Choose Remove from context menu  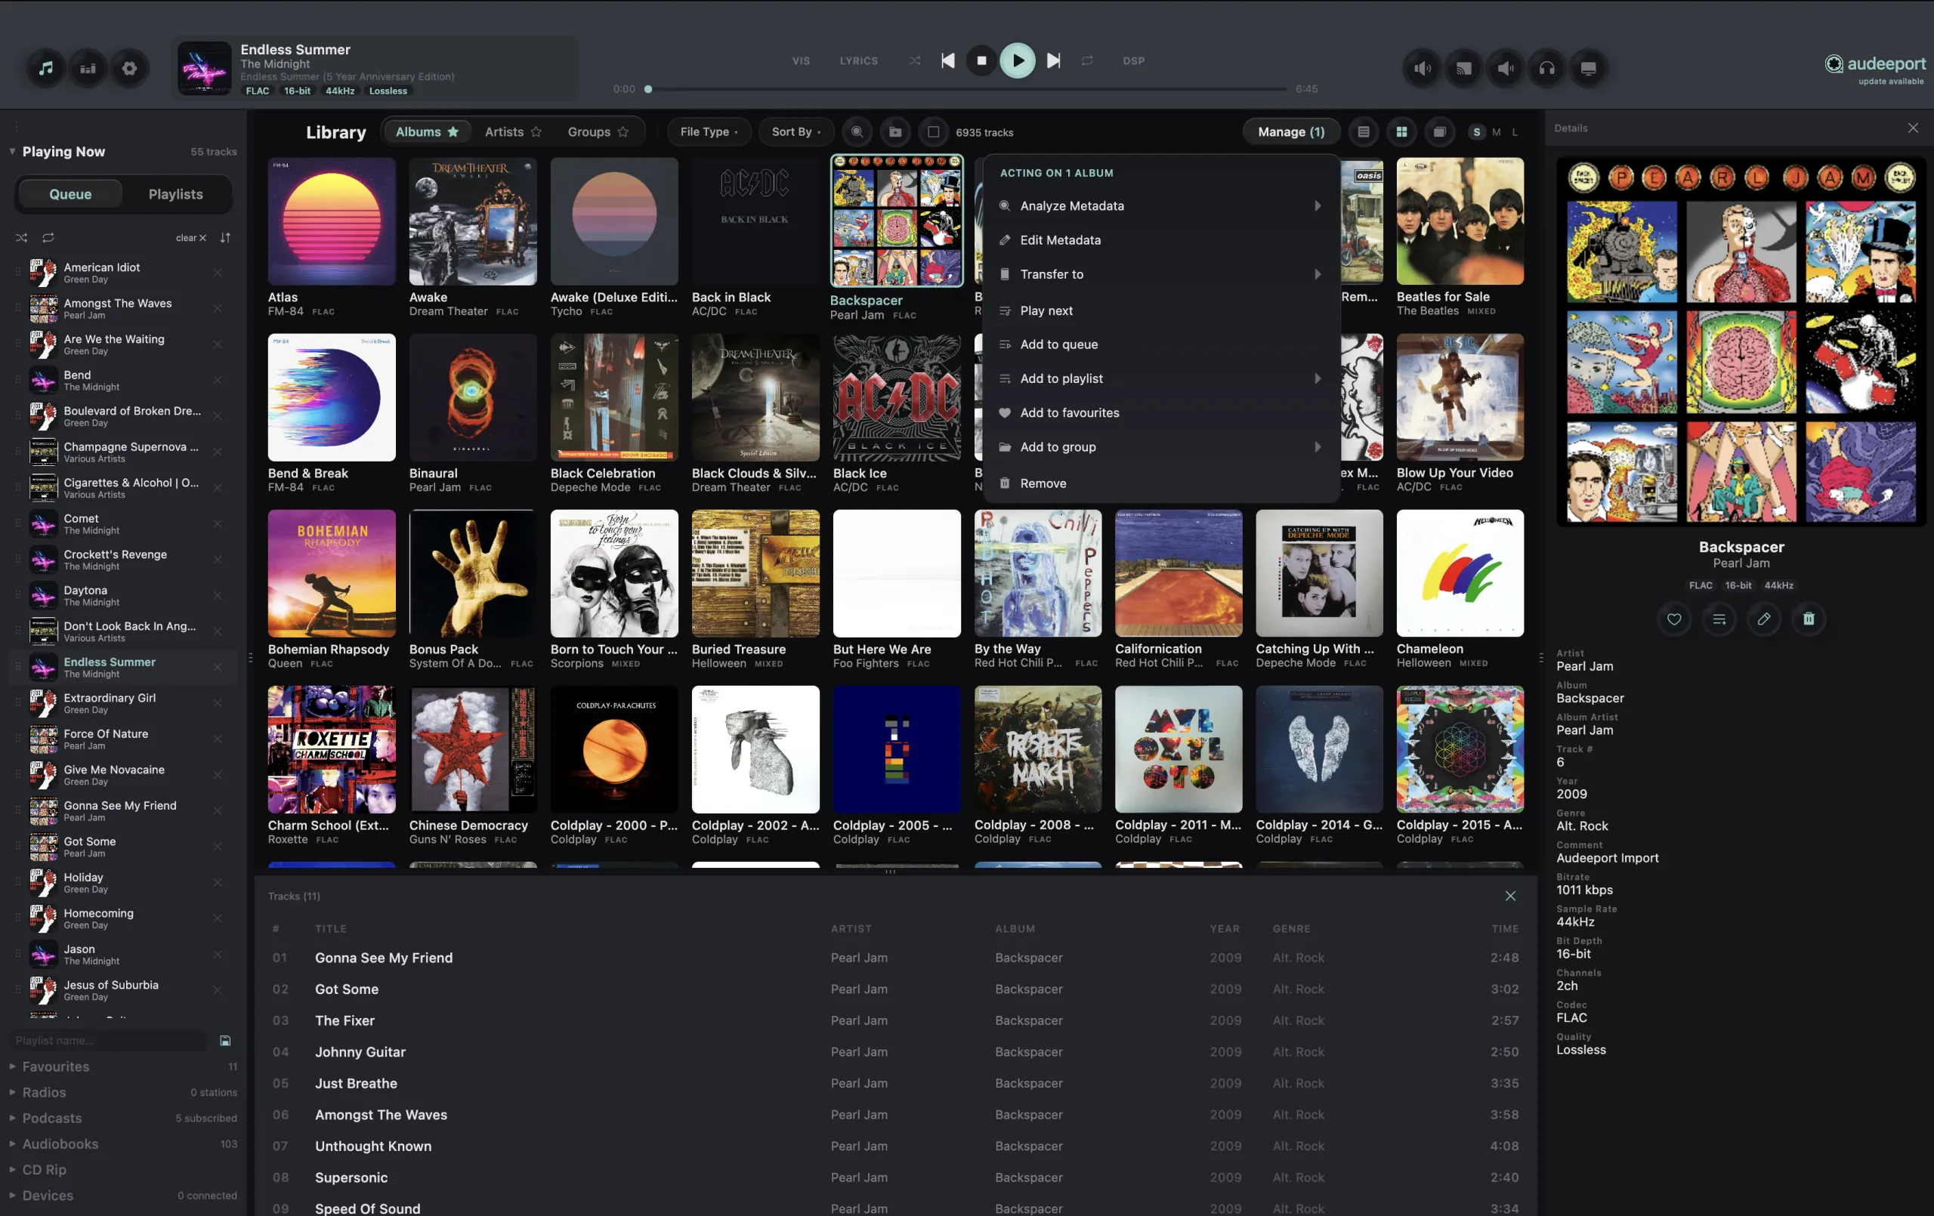click(x=1160, y=483)
